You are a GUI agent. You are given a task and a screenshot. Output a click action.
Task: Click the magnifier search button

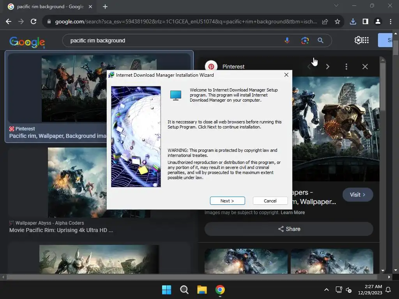pyautogui.click(x=321, y=40)
